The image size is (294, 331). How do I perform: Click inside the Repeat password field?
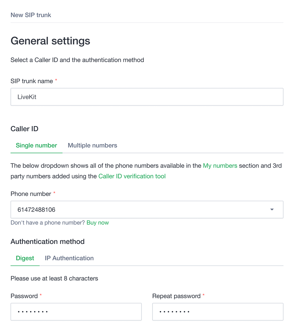(218, 312)
